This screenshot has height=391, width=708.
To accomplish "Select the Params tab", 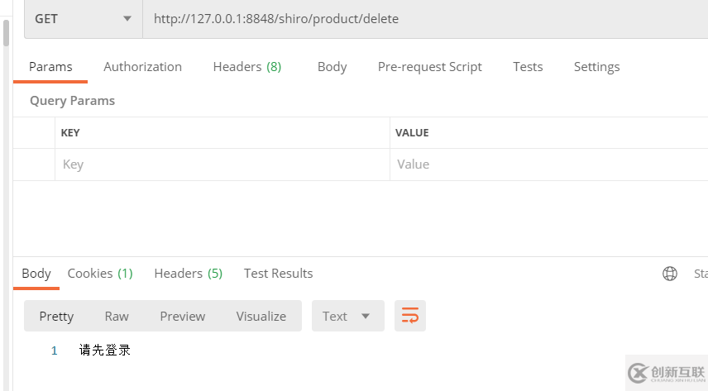I will click(x=50, y=67).
